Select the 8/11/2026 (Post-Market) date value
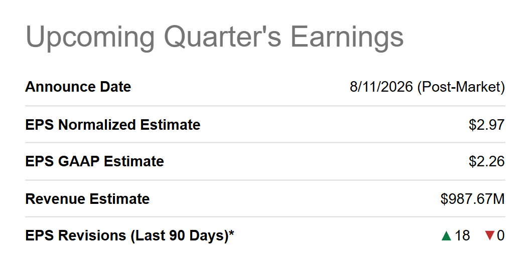The image size is (532, 269). click(x=427, y=87)
